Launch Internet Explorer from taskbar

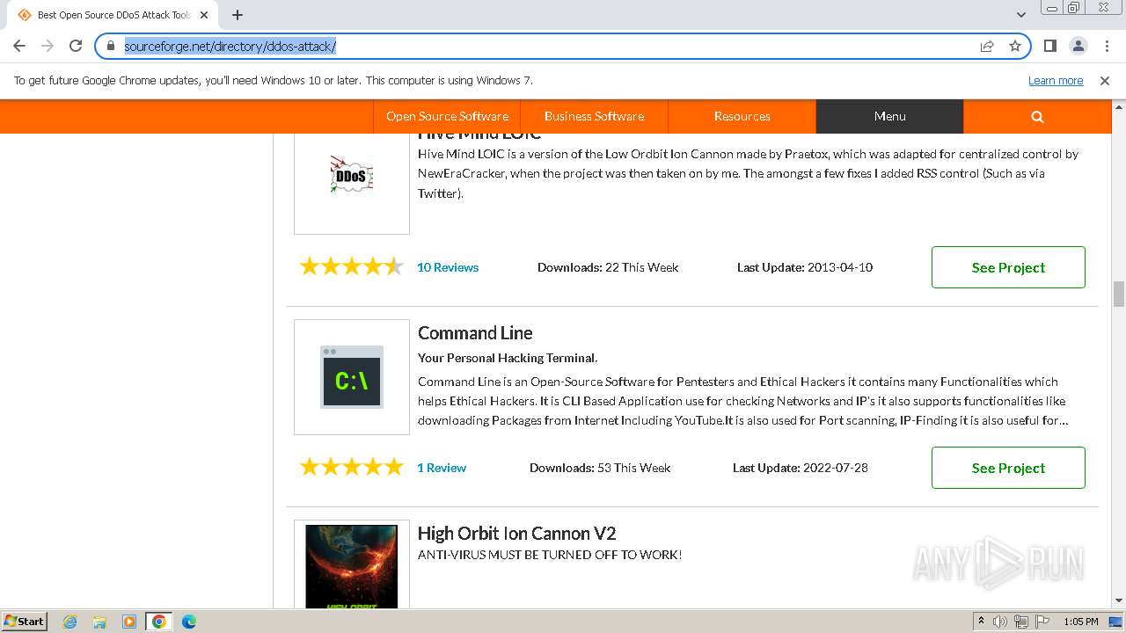pyautogui.click(x=69, y=622)
